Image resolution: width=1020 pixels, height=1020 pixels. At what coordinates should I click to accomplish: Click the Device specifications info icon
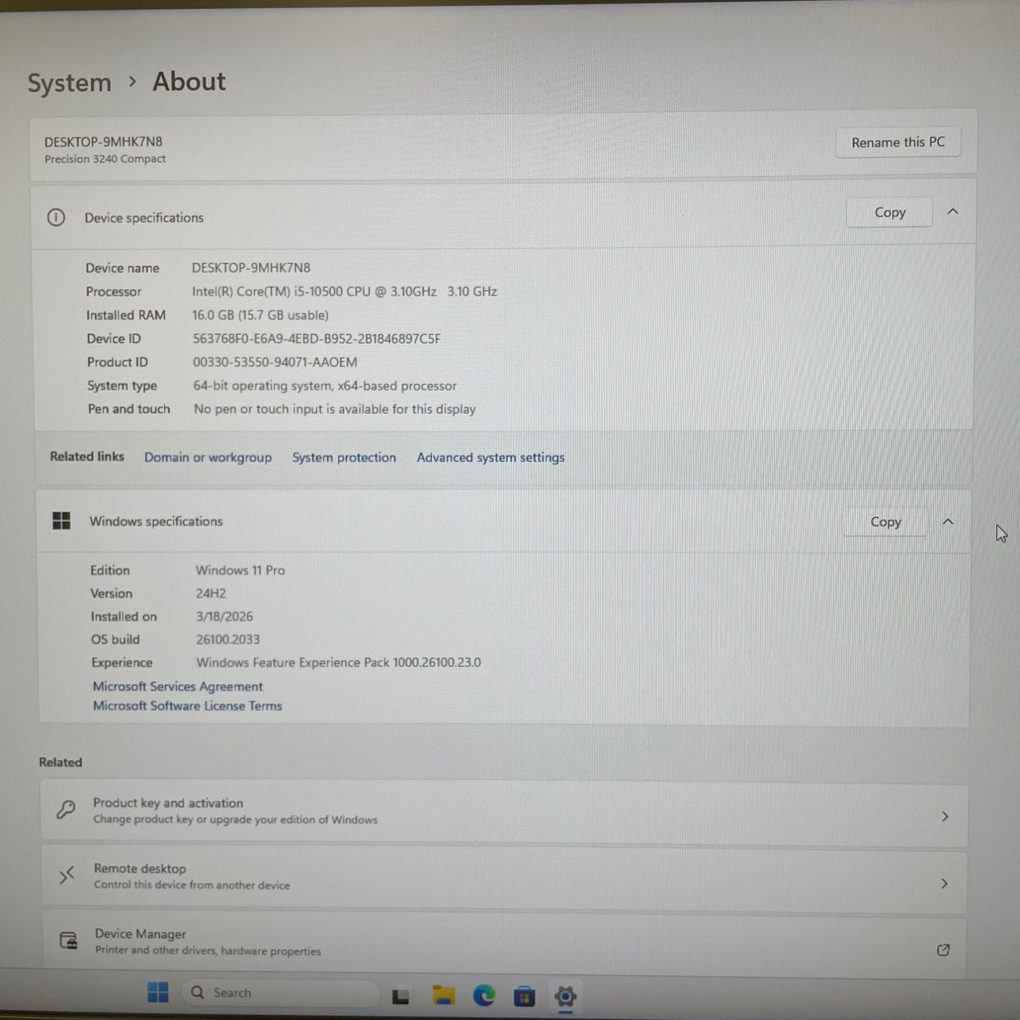[56, 218]
